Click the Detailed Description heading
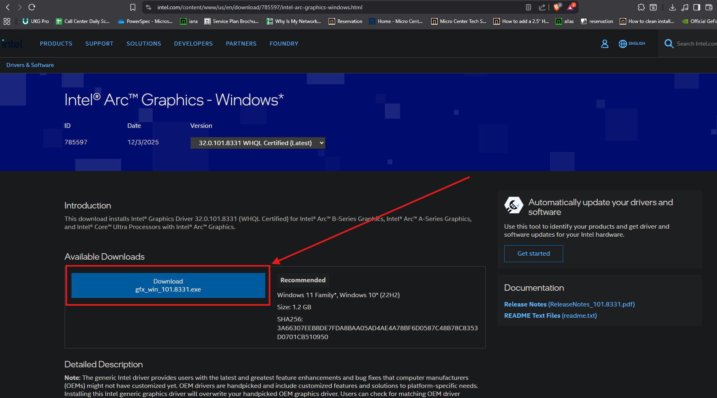This screenshot has width=717, height=398. point(104,365)
